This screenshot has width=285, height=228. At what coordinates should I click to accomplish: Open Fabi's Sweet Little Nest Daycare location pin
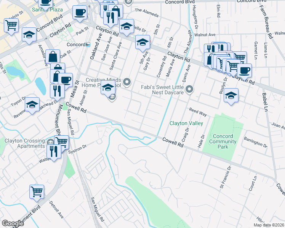click(x=190, y=90)
